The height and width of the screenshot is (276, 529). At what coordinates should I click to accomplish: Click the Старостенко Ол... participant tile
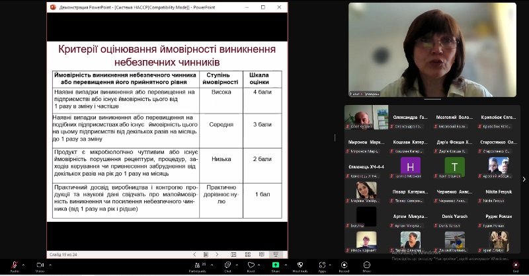(x=499, y=142)
